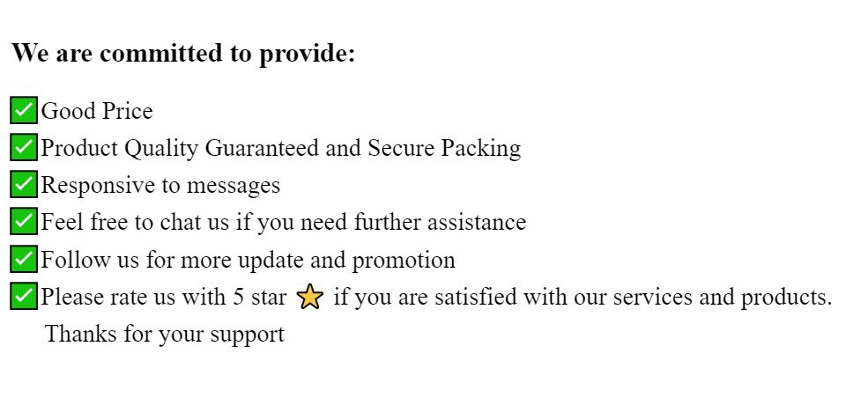Screen dimensions: 846x420
Task: Click the heading We are committed to provide
Action: 183,54
